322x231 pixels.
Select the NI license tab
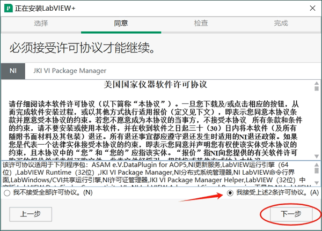point(13,71)
